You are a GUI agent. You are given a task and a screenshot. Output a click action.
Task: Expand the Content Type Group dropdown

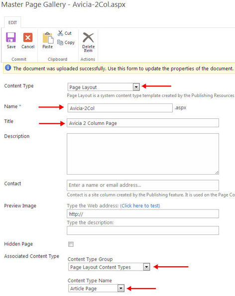(109, 267)
